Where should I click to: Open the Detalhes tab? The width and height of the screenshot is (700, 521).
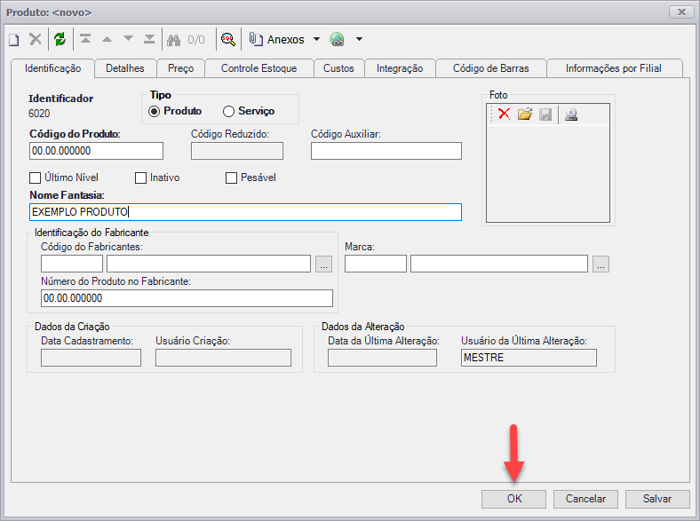[x=125, y=68]
